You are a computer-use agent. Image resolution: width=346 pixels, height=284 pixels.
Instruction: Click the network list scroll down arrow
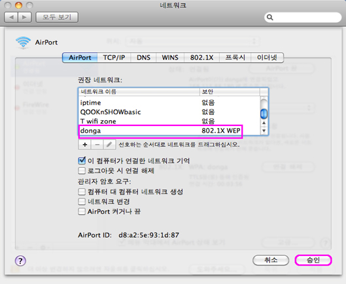tap(264, 131)
